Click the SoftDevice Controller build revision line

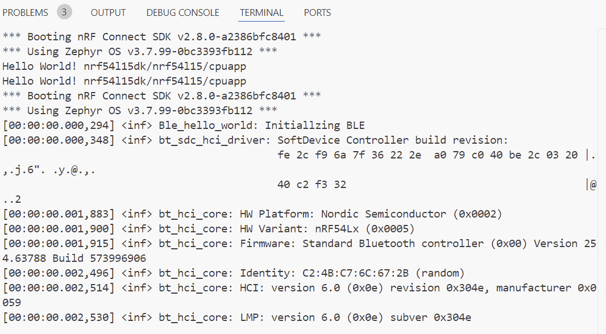click(255, 140)
